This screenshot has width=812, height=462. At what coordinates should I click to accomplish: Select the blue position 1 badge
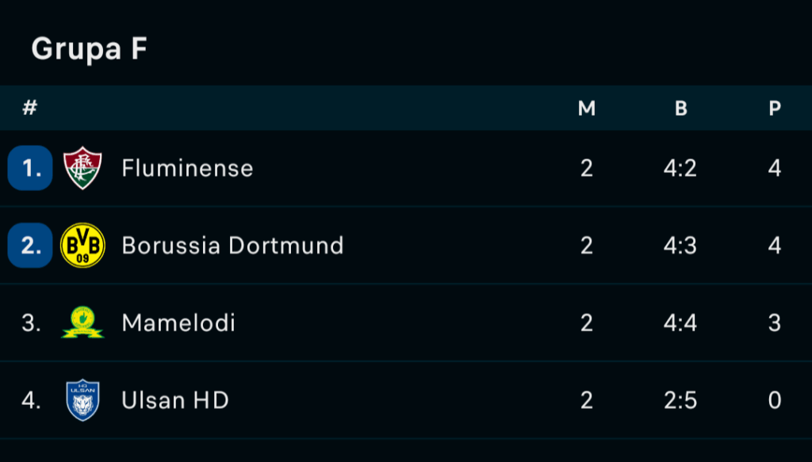pyautogui.click(x=30, y=168)
